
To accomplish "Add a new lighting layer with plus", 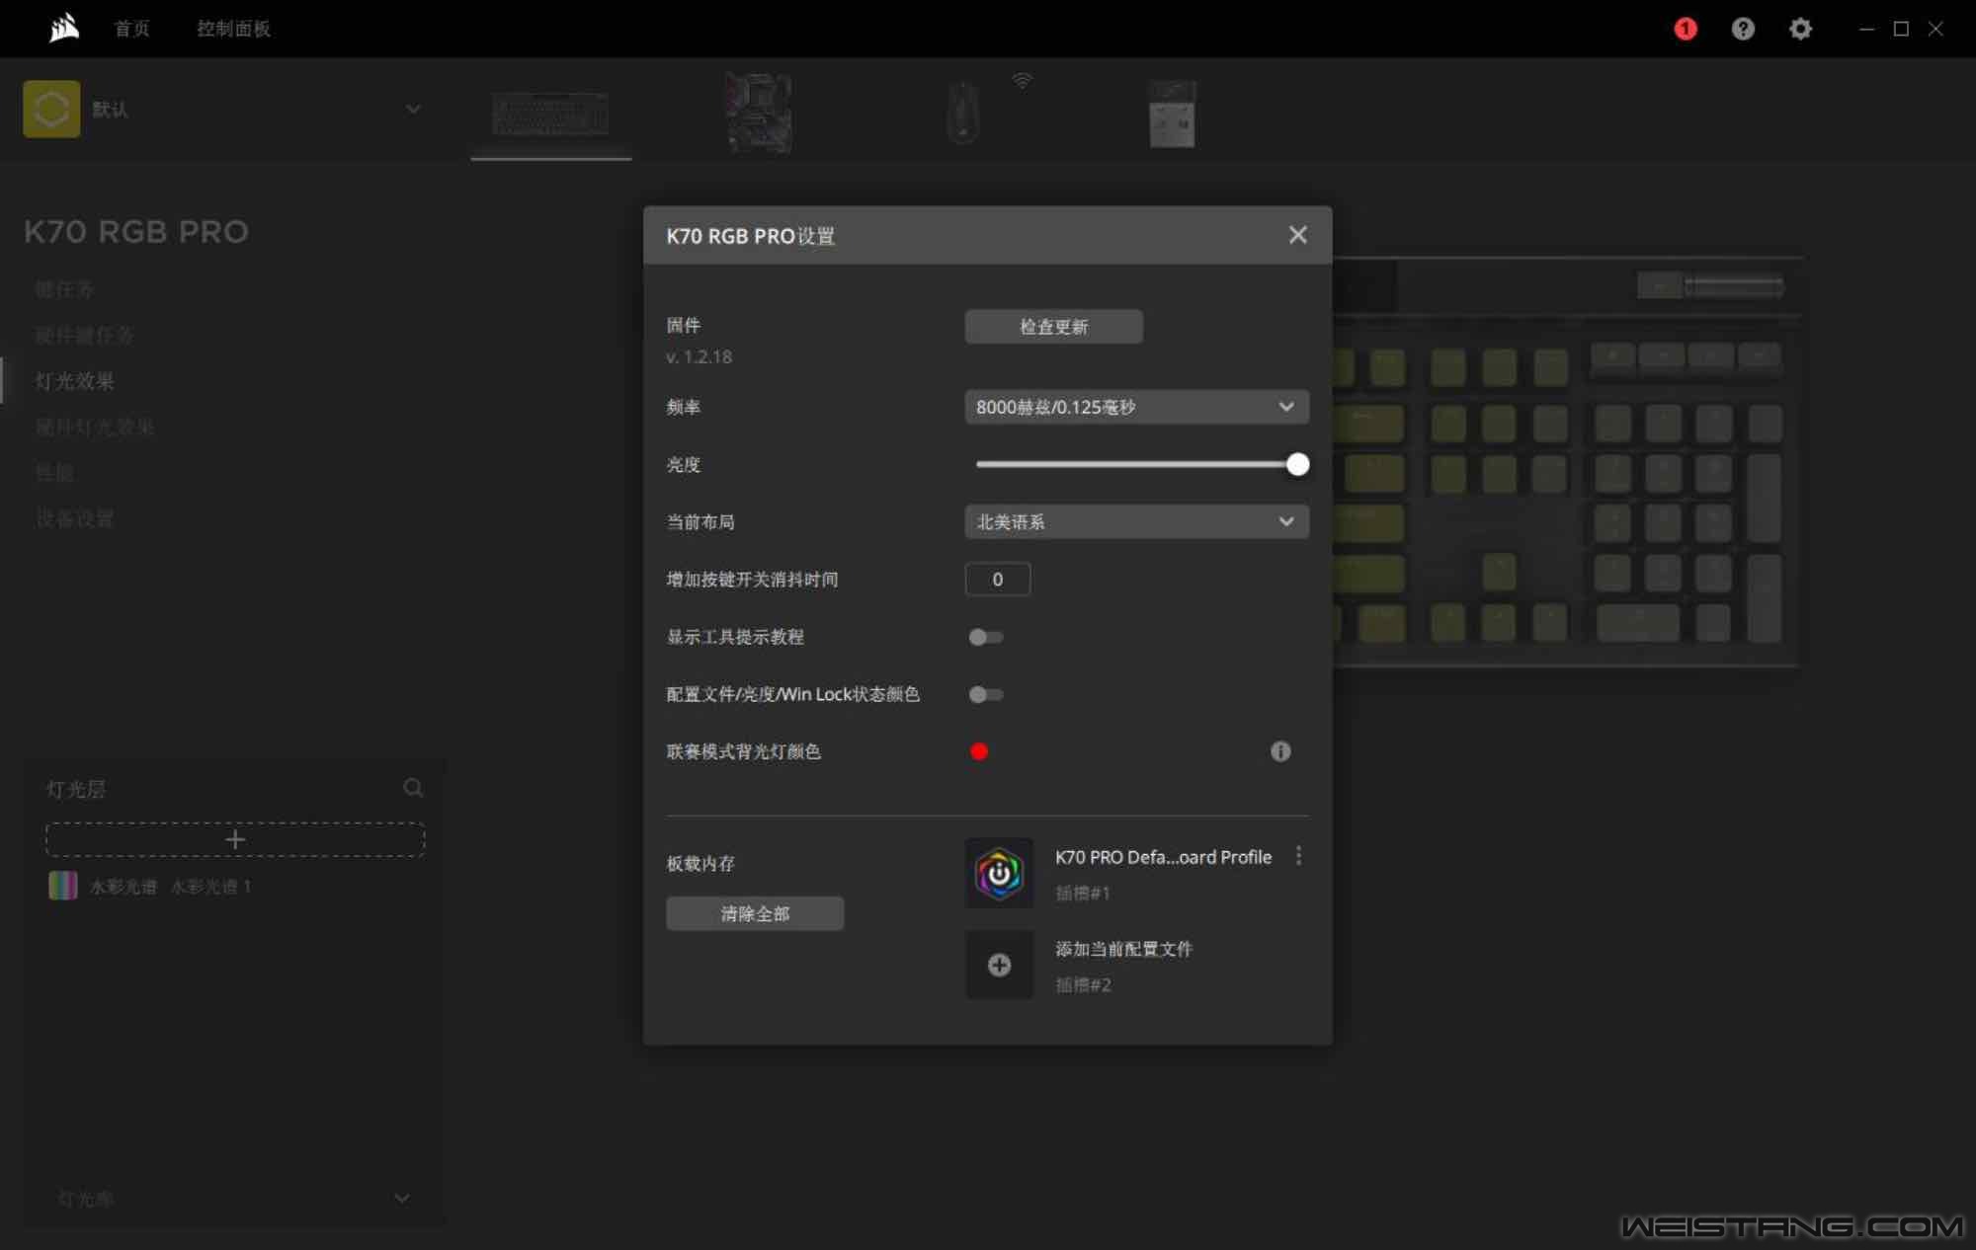I will click(235, 839).
